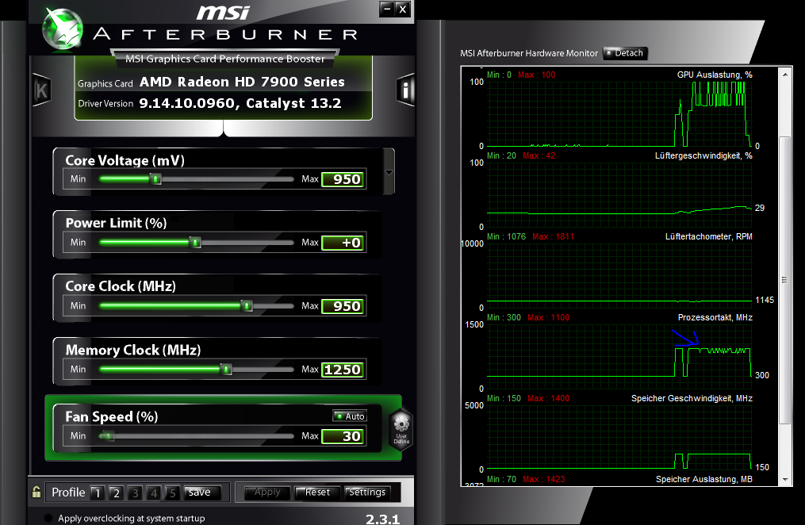Click the Memory Clock slider handle

click(x=226, y=369)
